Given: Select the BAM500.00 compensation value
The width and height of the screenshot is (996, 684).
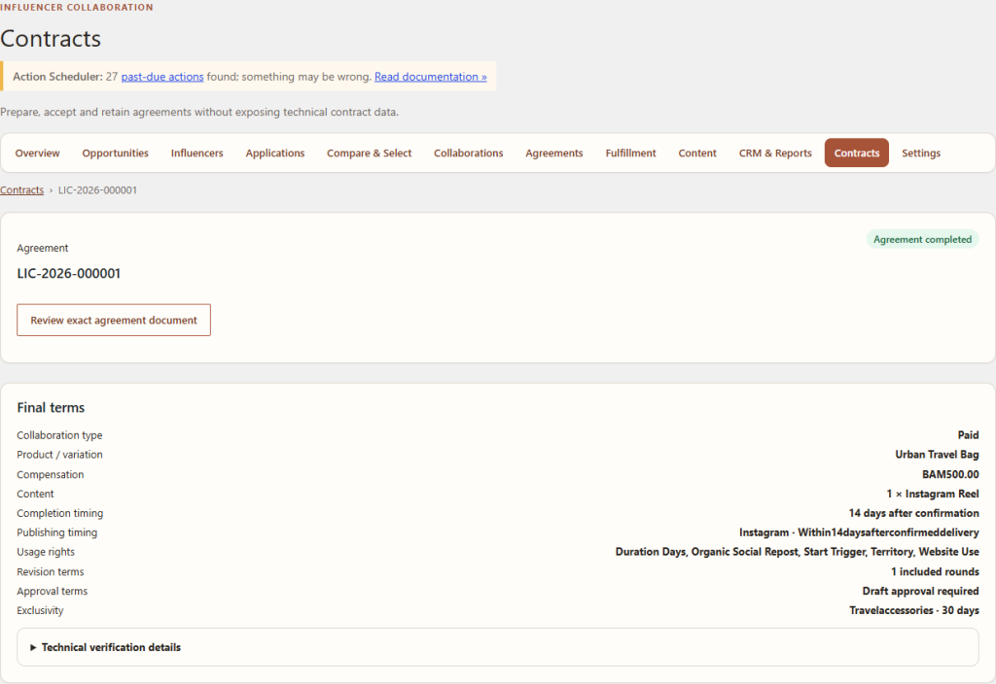Looking at the screenshot, I should (950, 474).
